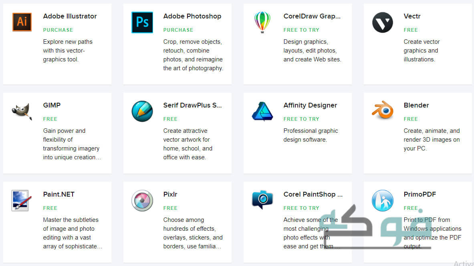Choose the Affinity Designer triangle icon
Image resolution: width=474 pixels, height=266 pixels.
[x=262, y=111]
